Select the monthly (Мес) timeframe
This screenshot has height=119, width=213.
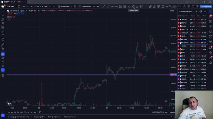point(46,7)
